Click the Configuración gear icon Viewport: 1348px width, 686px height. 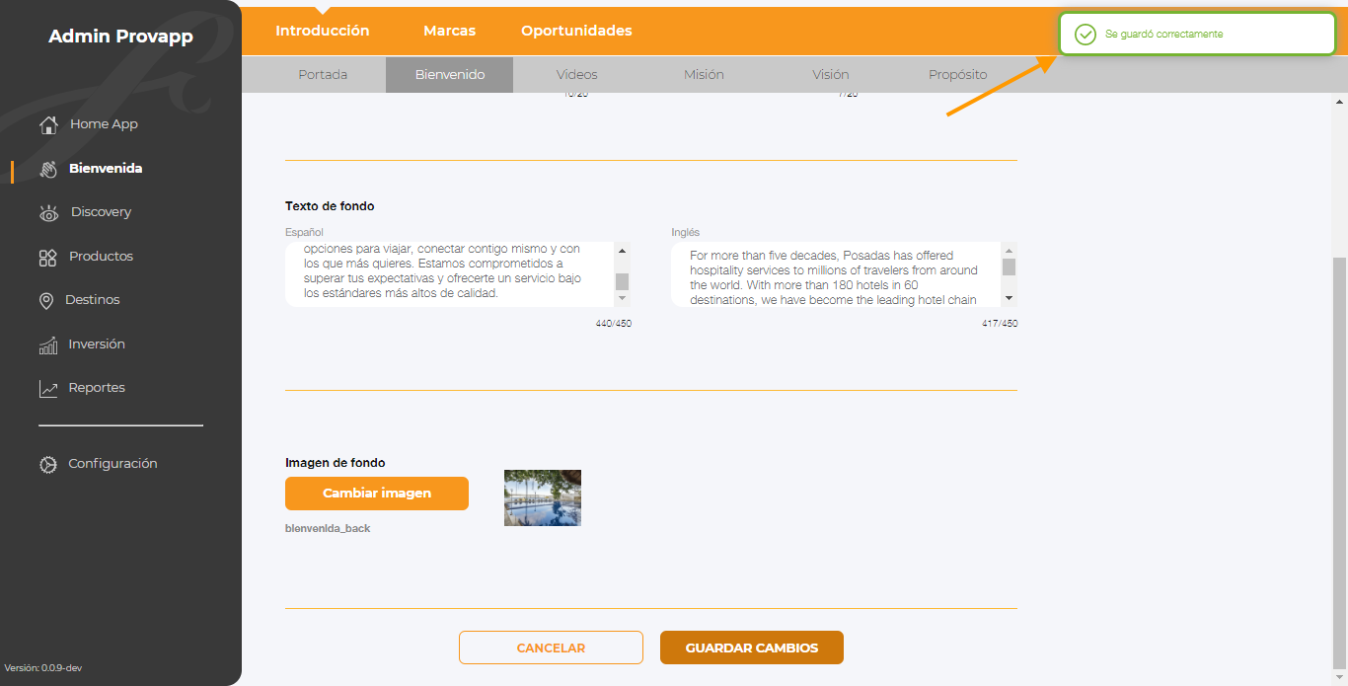[x=48, y=464]
